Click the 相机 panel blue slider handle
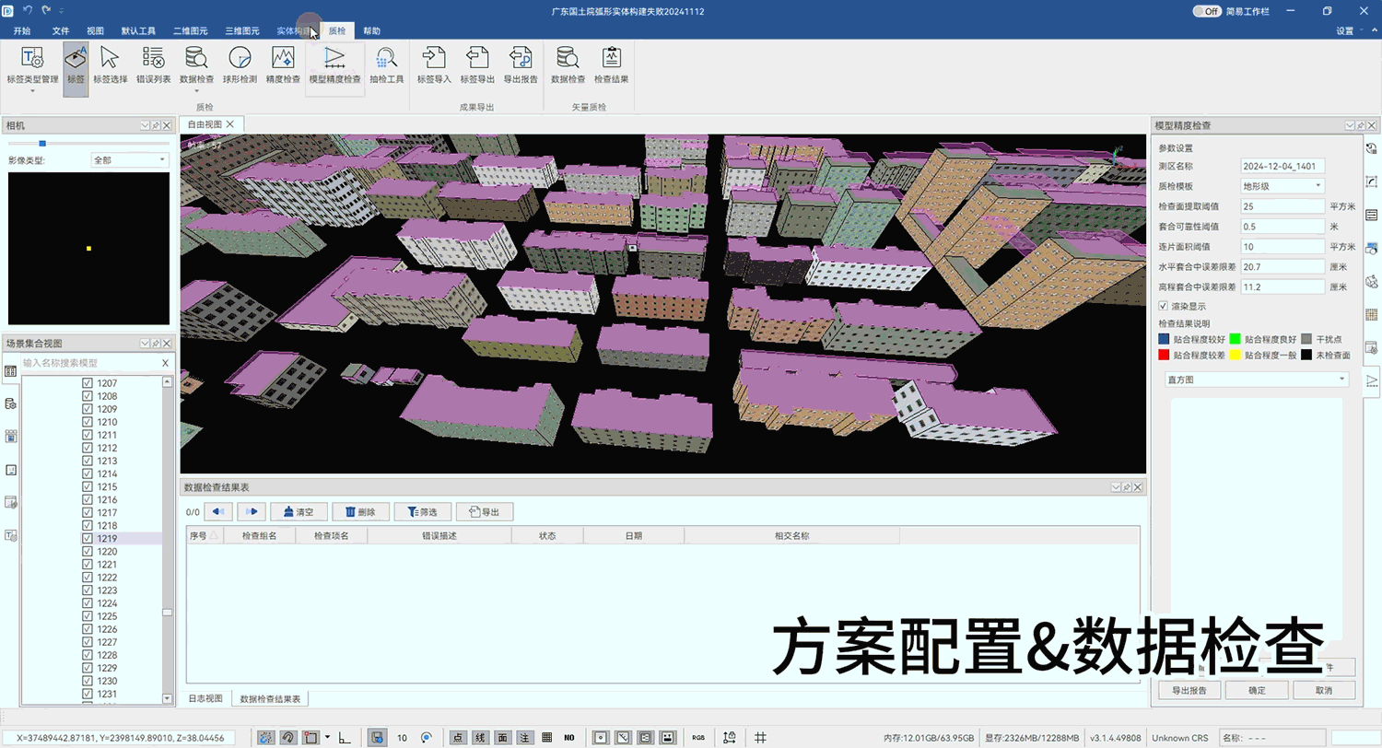This screenshot has width=1382, height=748. (42, 143)
